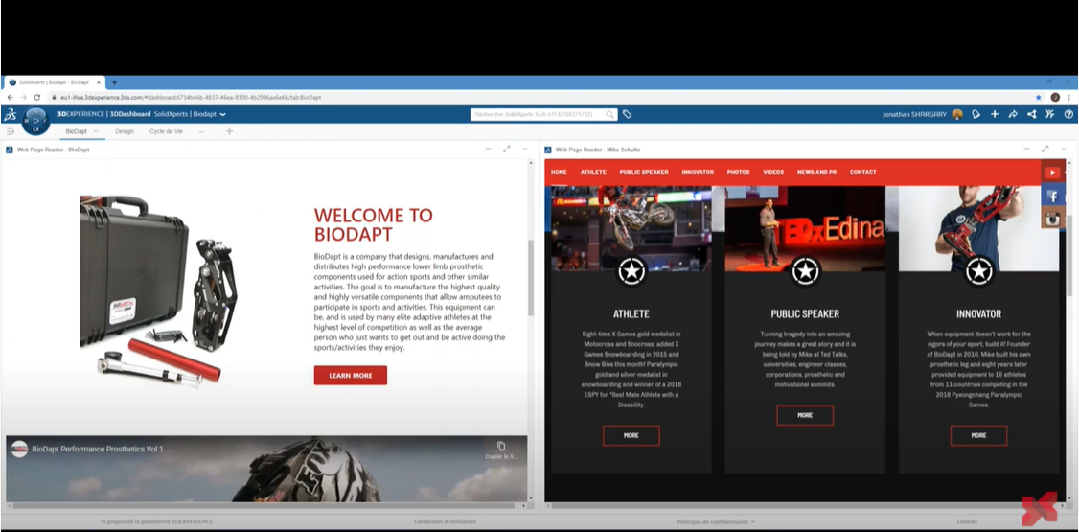Screen dimensions: 1079x532
Task: Click the Facebook social icon
Action: point(1052,197)
